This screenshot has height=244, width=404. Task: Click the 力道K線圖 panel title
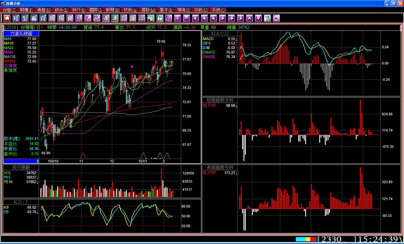(21, 33)
